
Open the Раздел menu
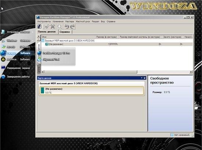point(95,22)
